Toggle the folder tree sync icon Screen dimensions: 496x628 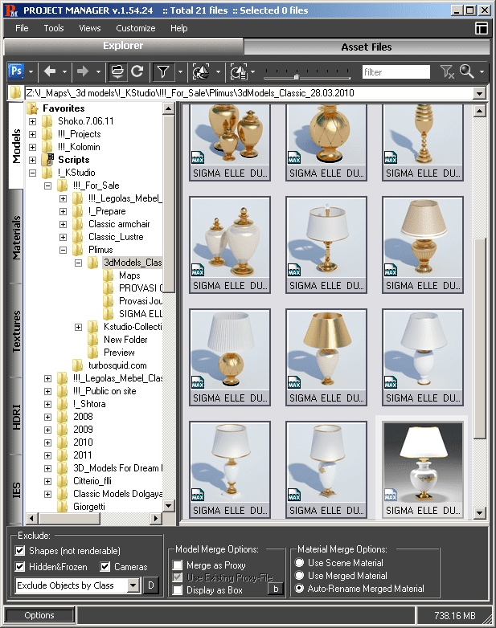click(x=117, y=71)
